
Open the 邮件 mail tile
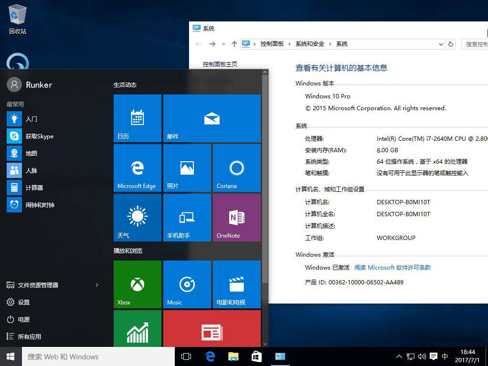[212, 118]
